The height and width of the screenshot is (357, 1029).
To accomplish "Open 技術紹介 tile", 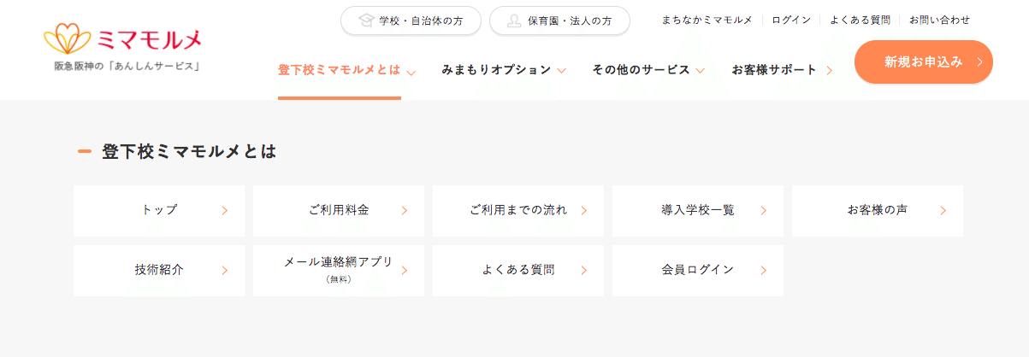I will [x=159, y=271].
